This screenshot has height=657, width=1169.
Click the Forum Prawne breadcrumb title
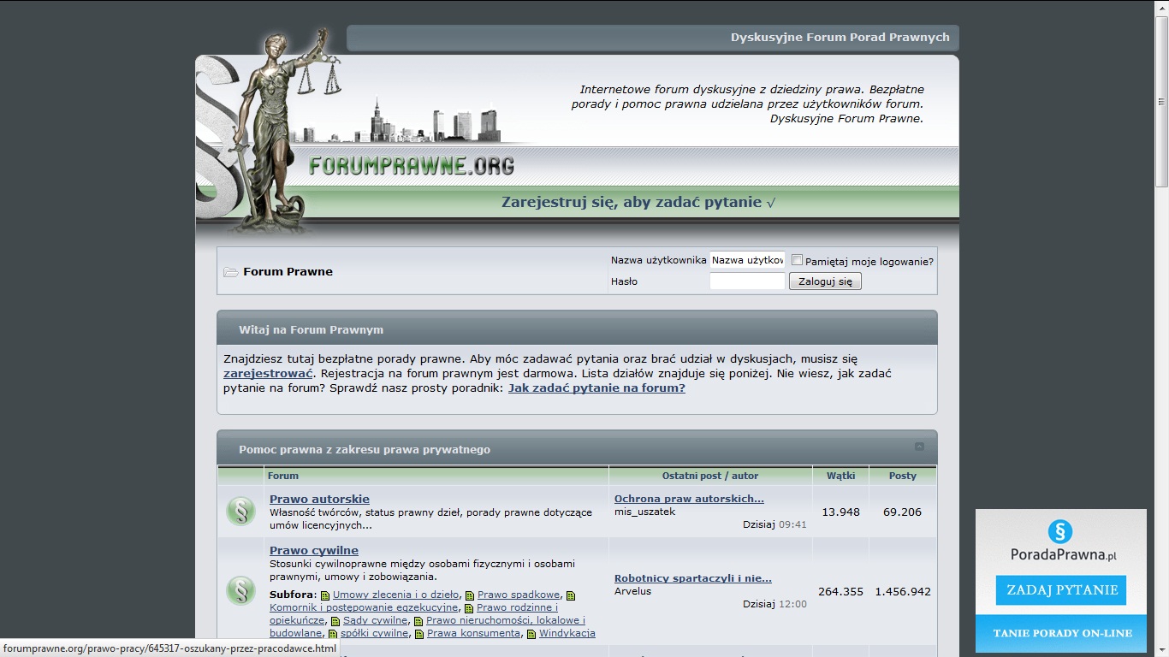[288, 272]
